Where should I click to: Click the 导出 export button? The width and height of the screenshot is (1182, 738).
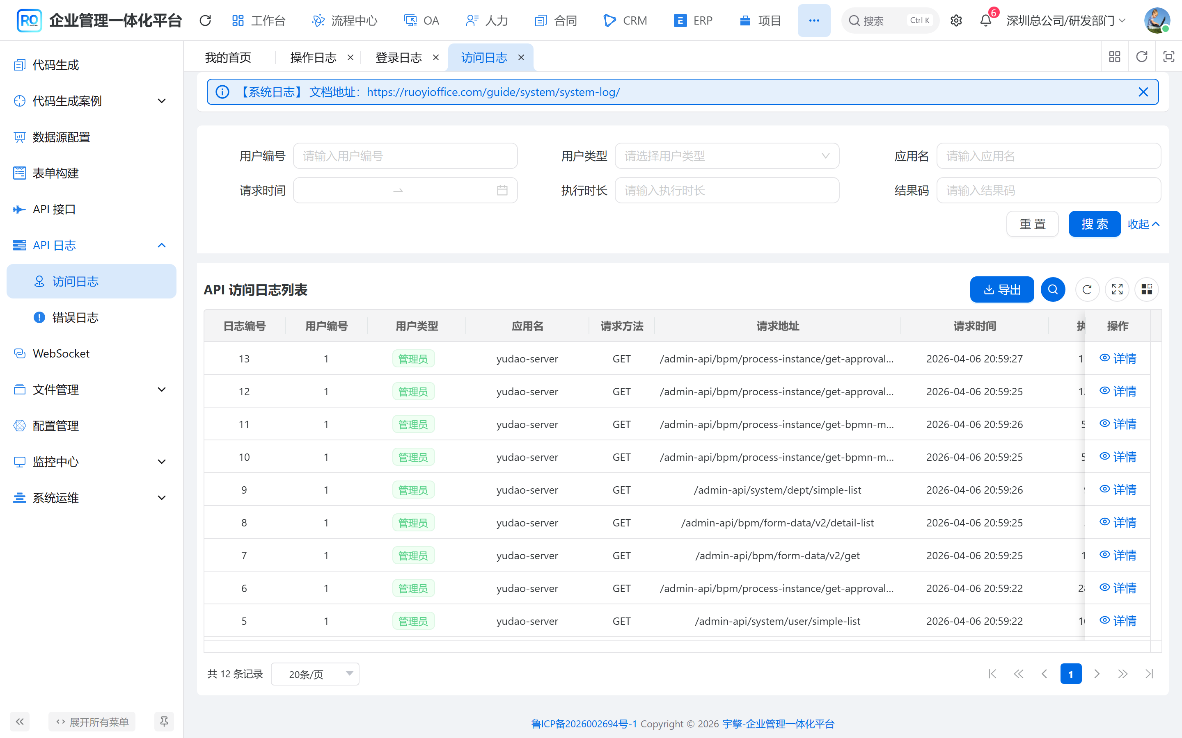coord(1002,289)
